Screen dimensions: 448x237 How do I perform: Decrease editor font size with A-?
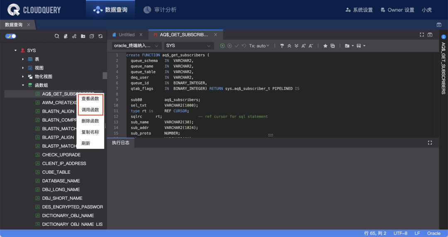311,46
